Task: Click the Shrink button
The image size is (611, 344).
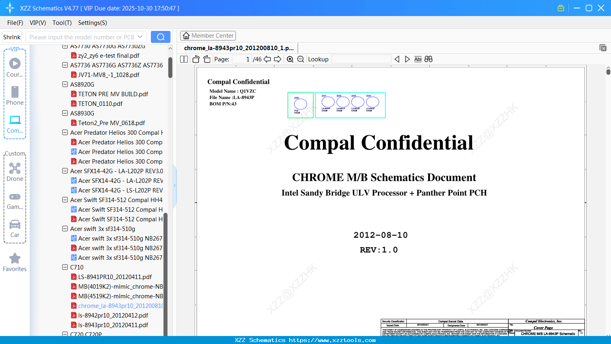Action: click(x=12, y=37)
